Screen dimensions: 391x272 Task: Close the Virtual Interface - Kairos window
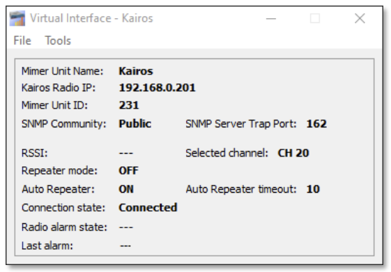click(360, 18)
